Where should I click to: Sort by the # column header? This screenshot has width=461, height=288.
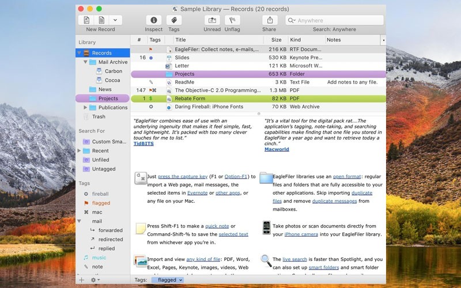coord(139,40)
